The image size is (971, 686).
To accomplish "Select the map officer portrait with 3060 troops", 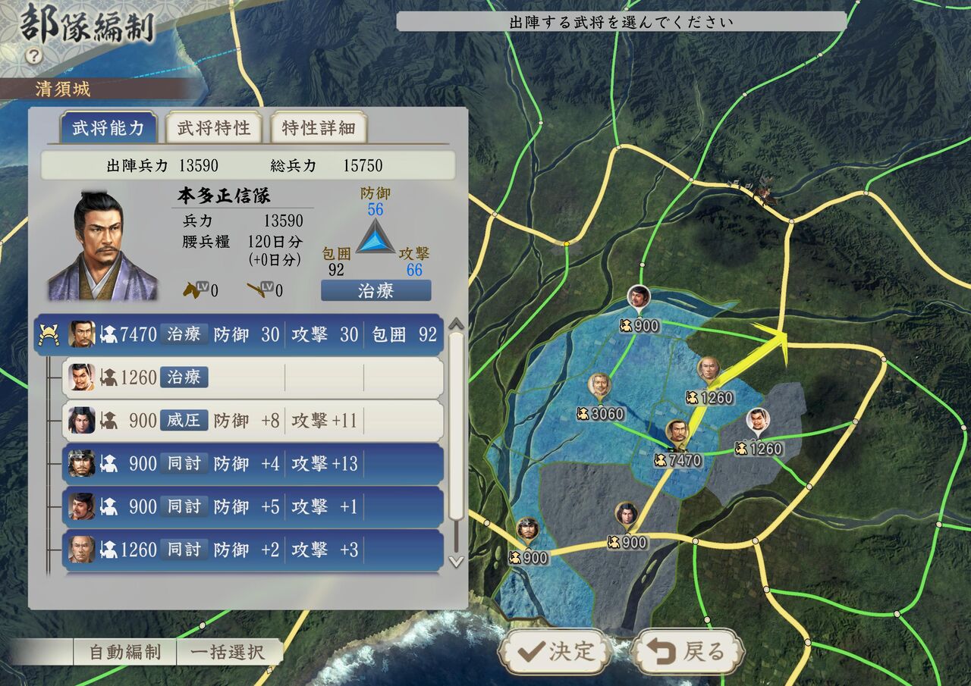I will 600,387.
